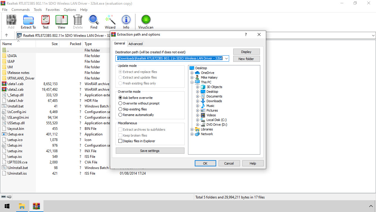Open the Tools menu
376x212 pixels.
point(38,9)
